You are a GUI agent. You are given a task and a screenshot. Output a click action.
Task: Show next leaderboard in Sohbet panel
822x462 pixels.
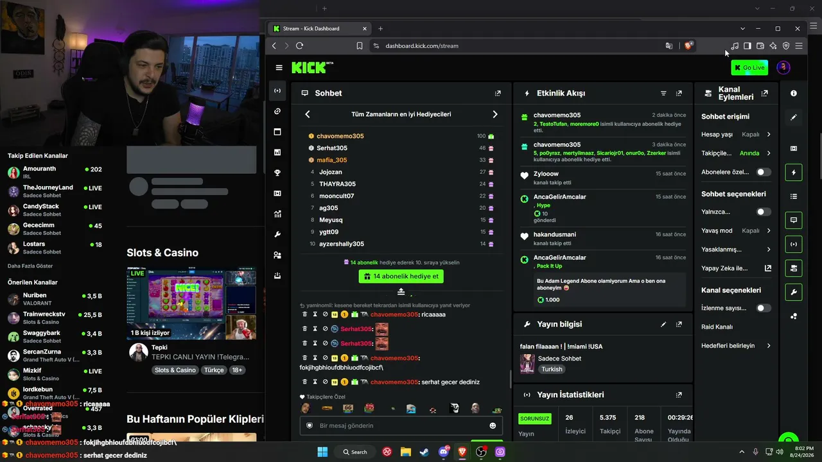click(494, 114)
